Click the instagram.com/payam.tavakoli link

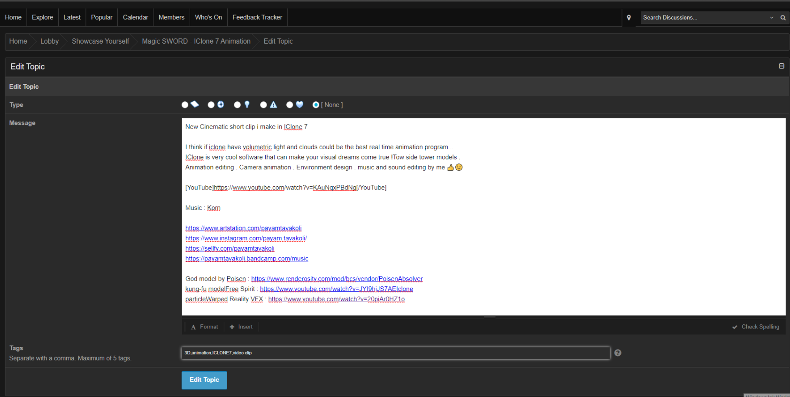pos(246,238)
